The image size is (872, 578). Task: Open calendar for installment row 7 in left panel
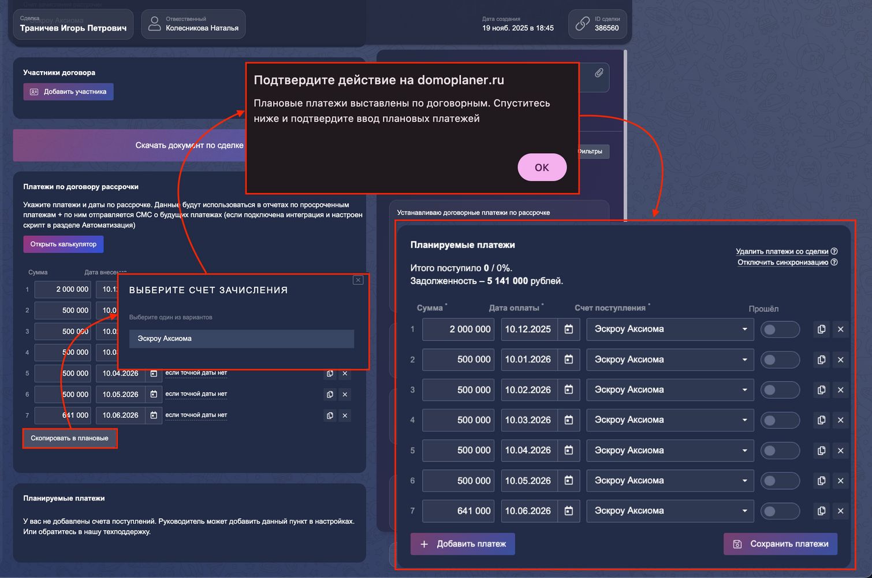[x=154, y=415]
